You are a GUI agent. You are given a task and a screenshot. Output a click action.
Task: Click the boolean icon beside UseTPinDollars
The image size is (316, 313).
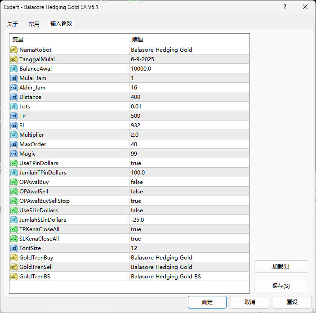click(13, 163)
